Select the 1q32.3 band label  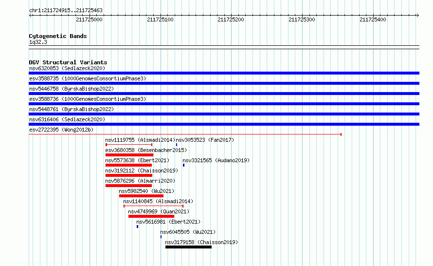[38, 42]
